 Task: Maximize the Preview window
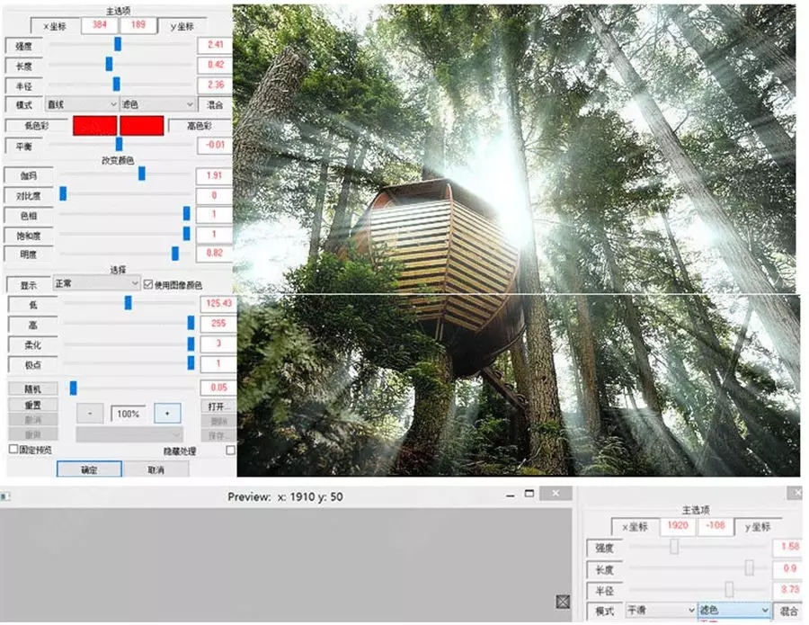pos(529,494)
